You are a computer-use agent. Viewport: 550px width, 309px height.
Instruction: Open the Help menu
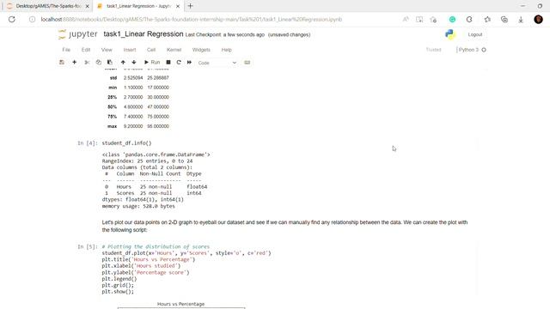pos(227,50)
